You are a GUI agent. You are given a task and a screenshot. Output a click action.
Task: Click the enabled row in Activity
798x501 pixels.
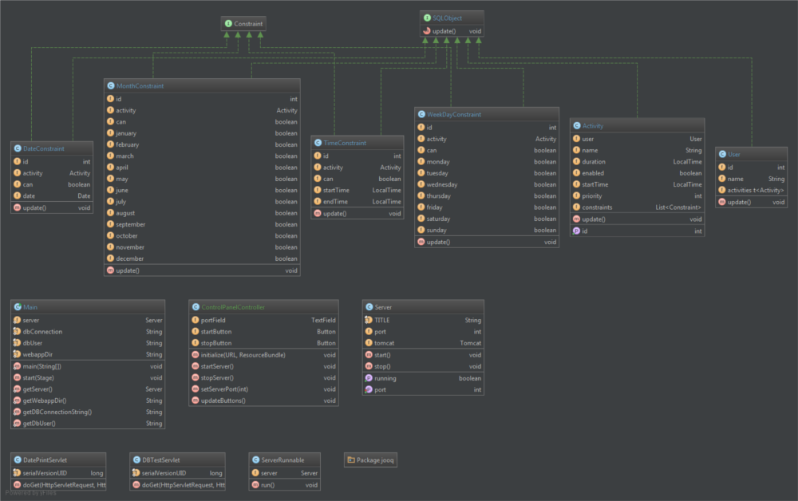(x=637, y=173)
